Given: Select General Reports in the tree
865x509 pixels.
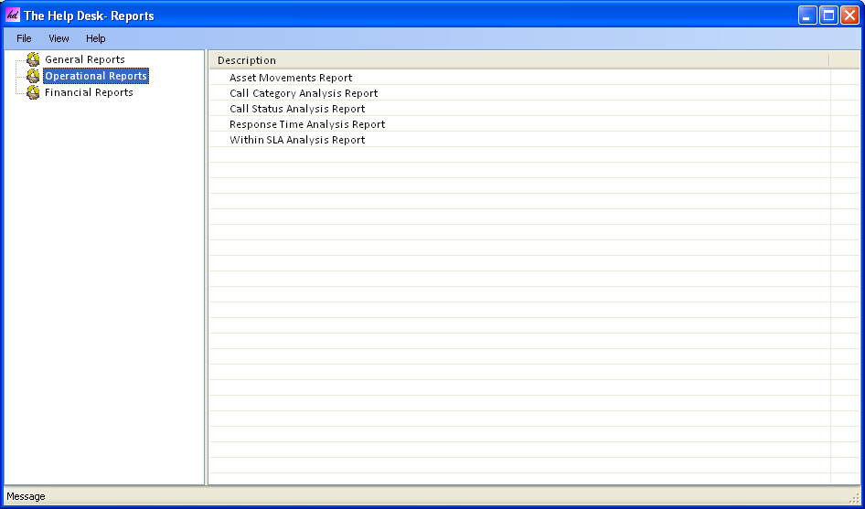Looking at the screenshot, I should click(x=85, y=59).
